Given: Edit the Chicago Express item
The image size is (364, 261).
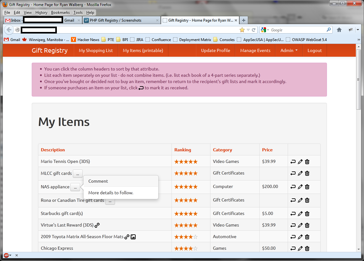Looking at the screenshot, I should [x=300, y=248].
